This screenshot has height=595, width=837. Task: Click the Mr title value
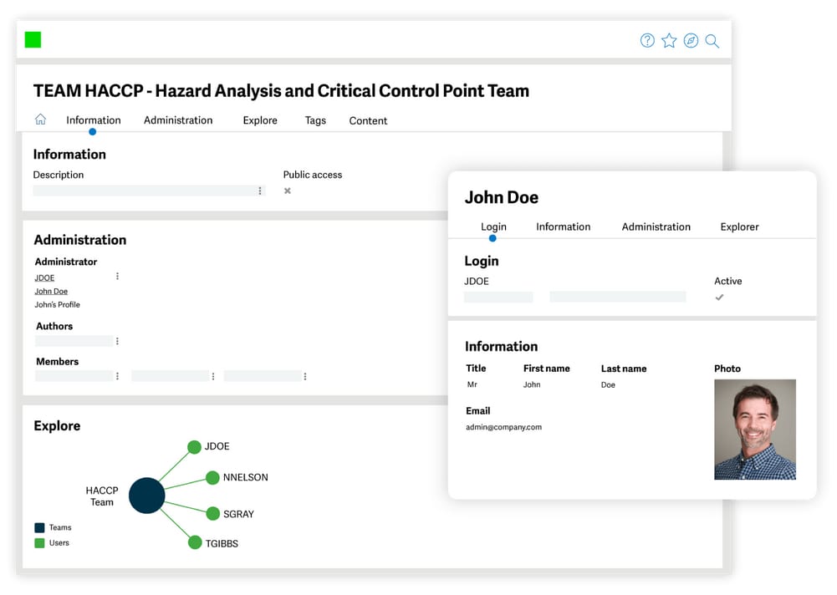click(472, 384)
